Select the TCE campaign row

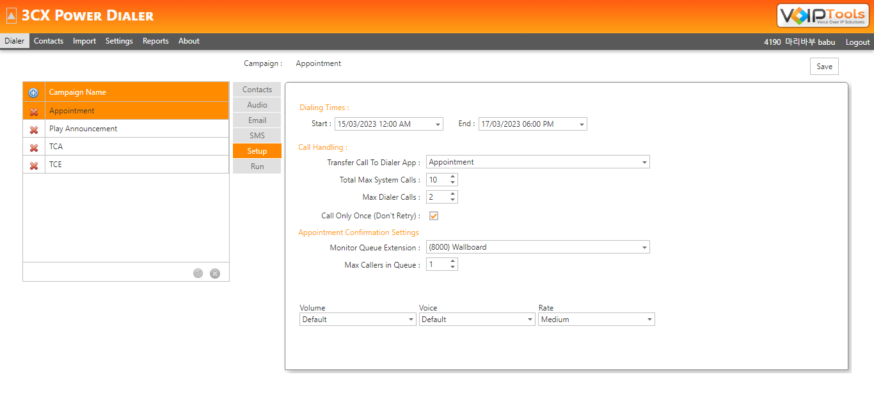tap(96, 164)
